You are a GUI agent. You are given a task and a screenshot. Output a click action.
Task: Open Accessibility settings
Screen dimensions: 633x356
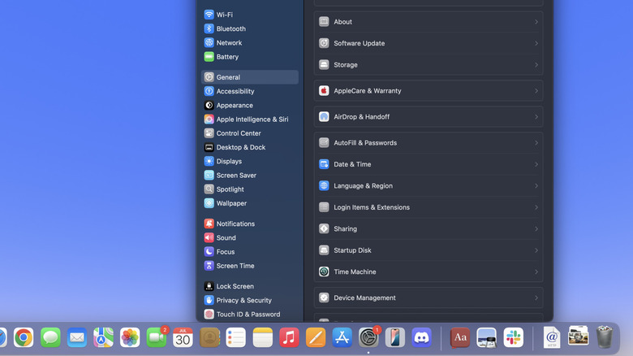pos(249,91)
